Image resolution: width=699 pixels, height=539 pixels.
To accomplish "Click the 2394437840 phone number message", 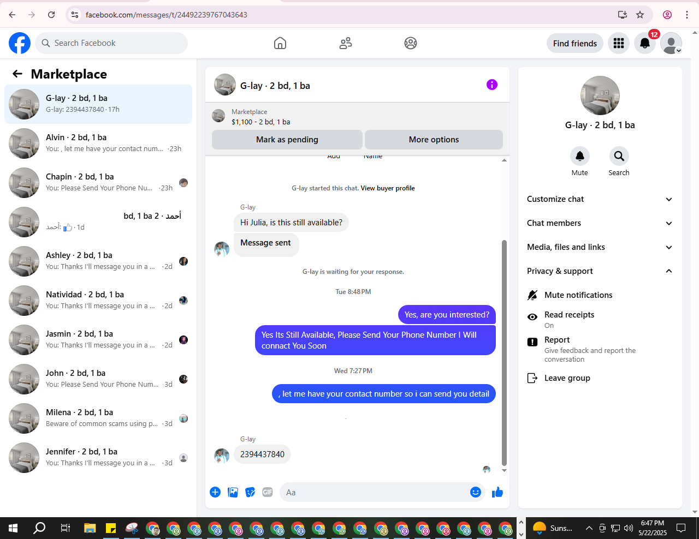I will [262, 454].
